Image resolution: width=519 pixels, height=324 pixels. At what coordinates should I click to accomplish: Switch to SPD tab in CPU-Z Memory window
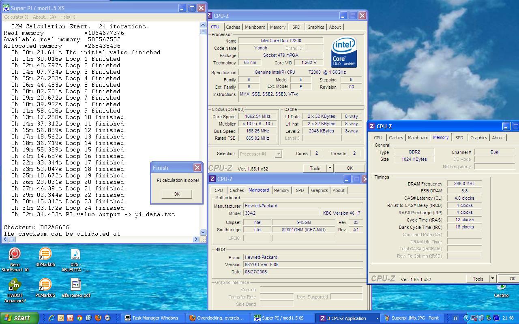pos(459,138)
